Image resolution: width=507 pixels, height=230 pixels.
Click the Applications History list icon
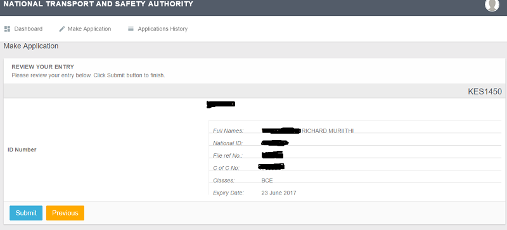pyautogui.click(x=131, y=29)
